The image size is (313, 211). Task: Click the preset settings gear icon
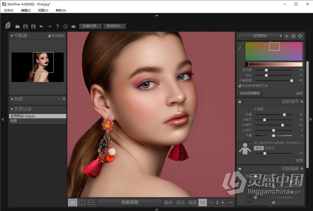tap(293, 36)
